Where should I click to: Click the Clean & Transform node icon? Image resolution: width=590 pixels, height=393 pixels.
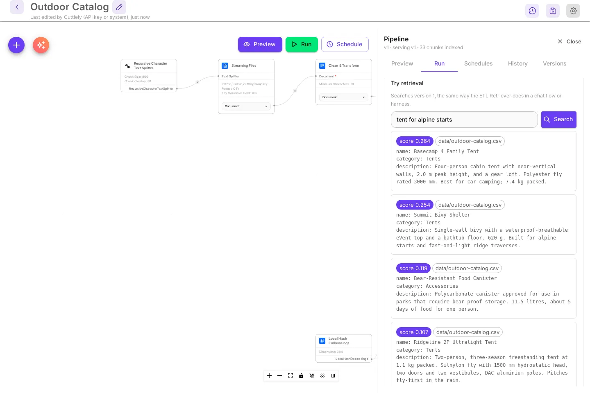(322, 65)
